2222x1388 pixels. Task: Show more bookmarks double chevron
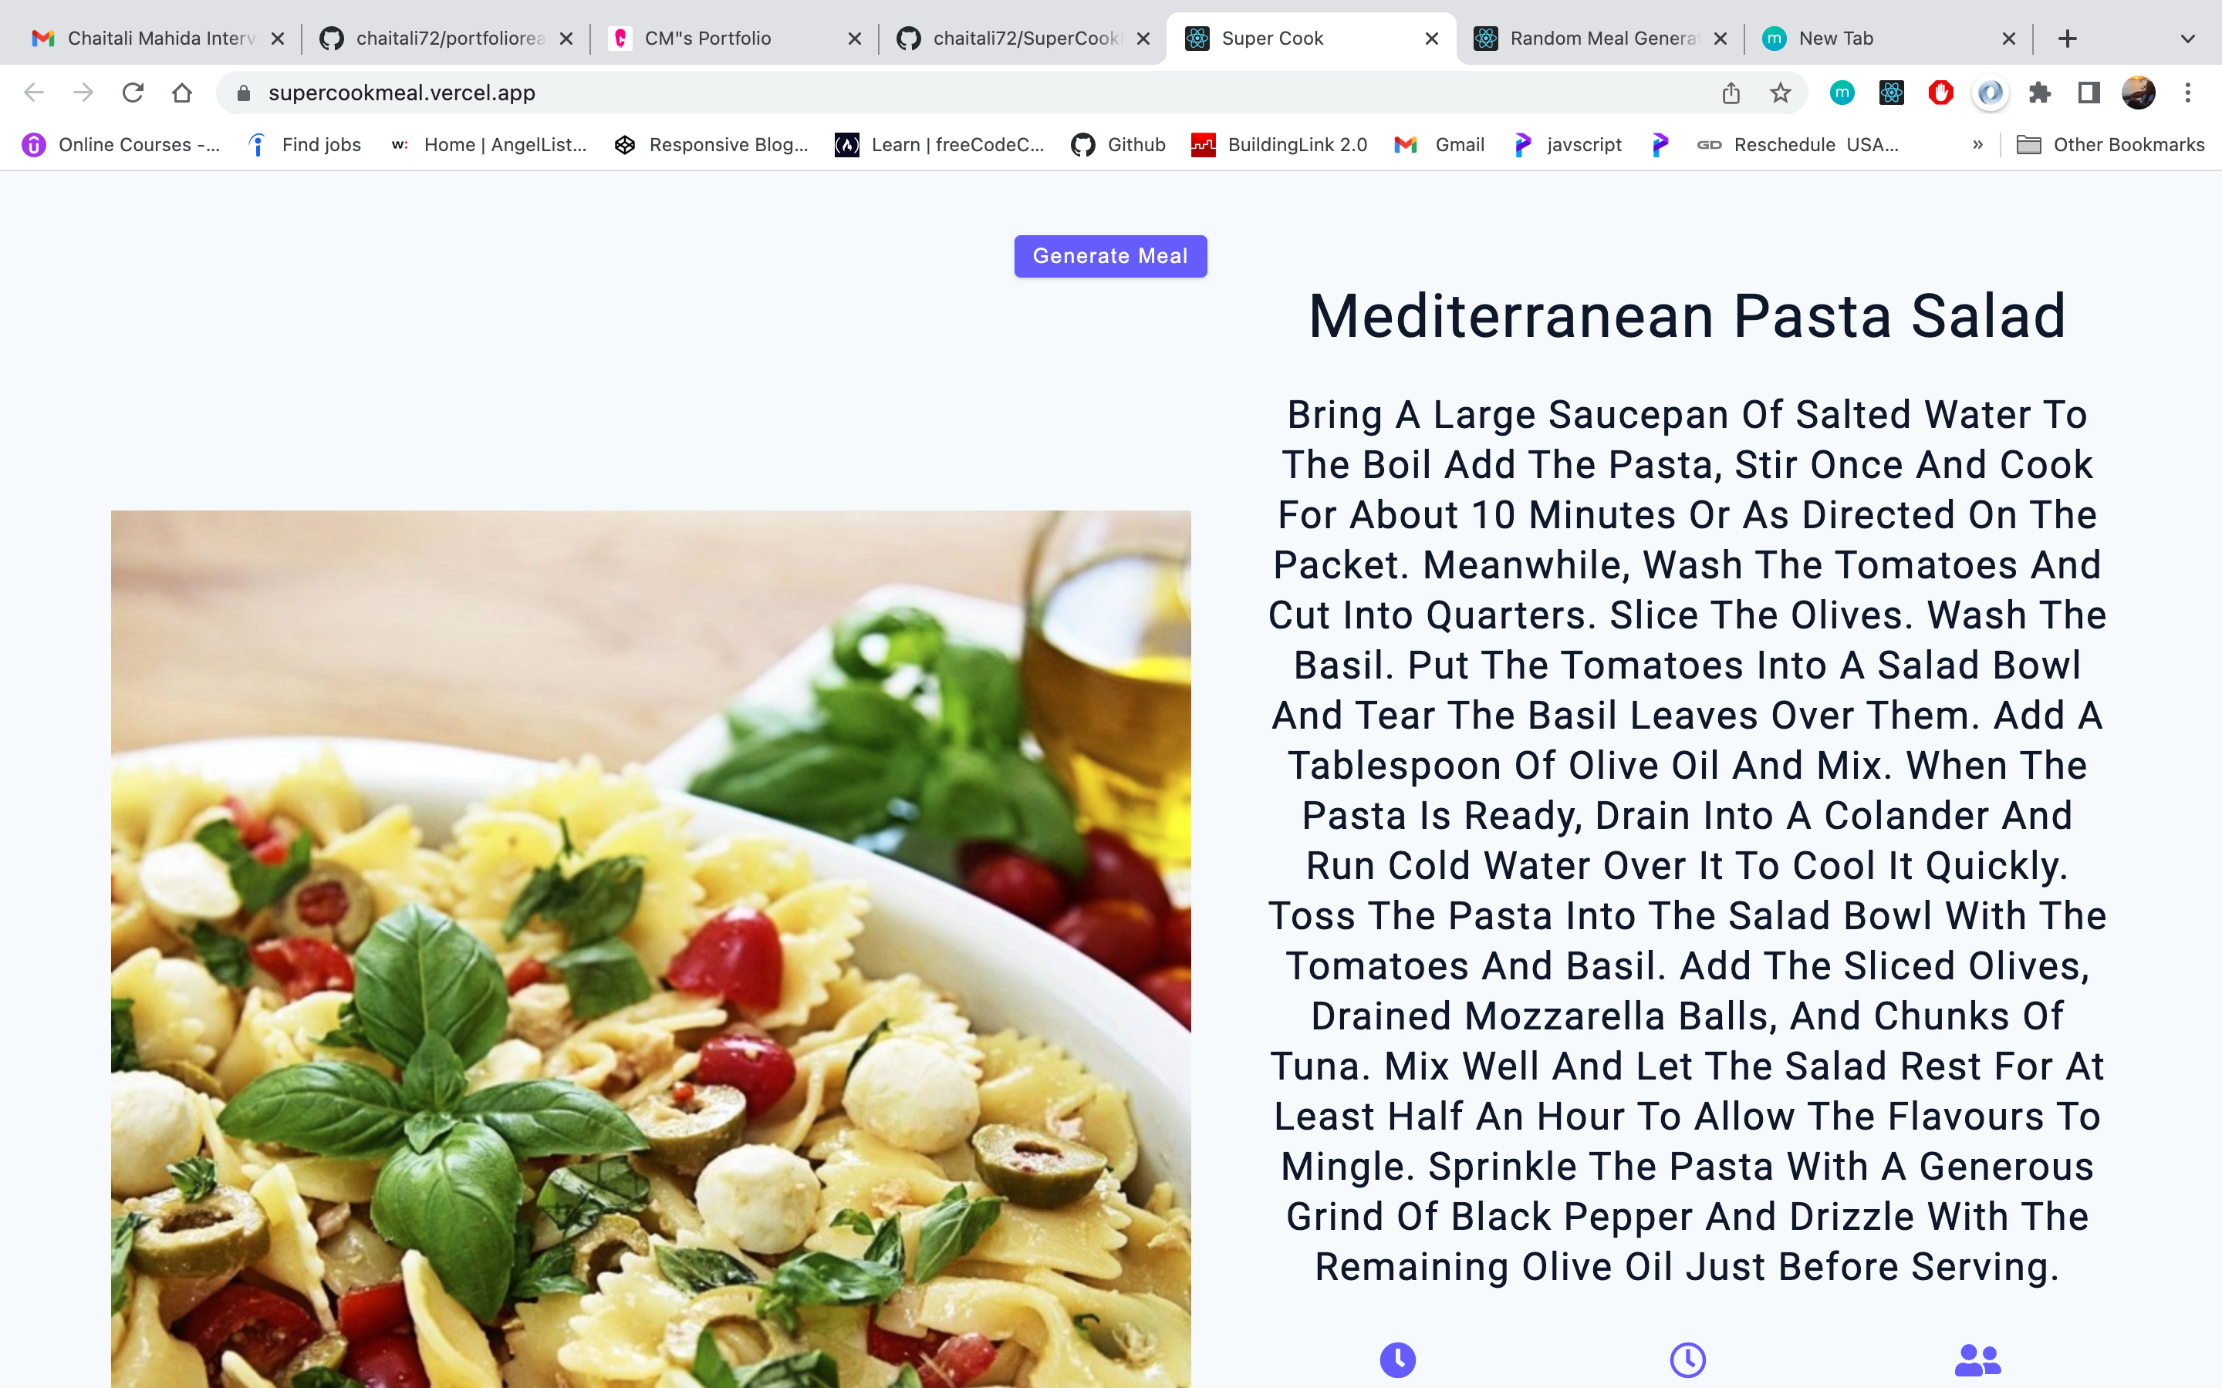[x=1977, y=145]
